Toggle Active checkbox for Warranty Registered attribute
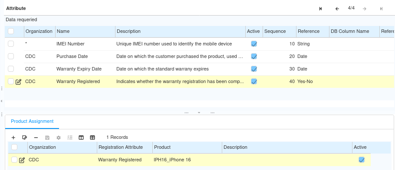 click(x=254, y=82)
